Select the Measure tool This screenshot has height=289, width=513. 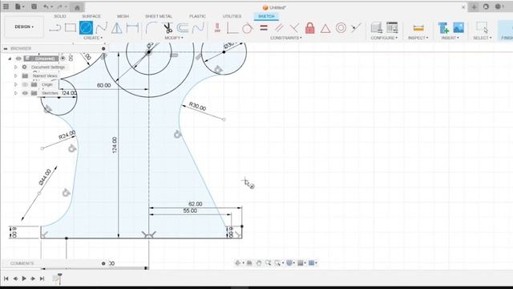click(418, 28)
